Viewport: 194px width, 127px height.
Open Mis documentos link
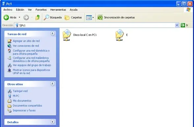(22, 101)
